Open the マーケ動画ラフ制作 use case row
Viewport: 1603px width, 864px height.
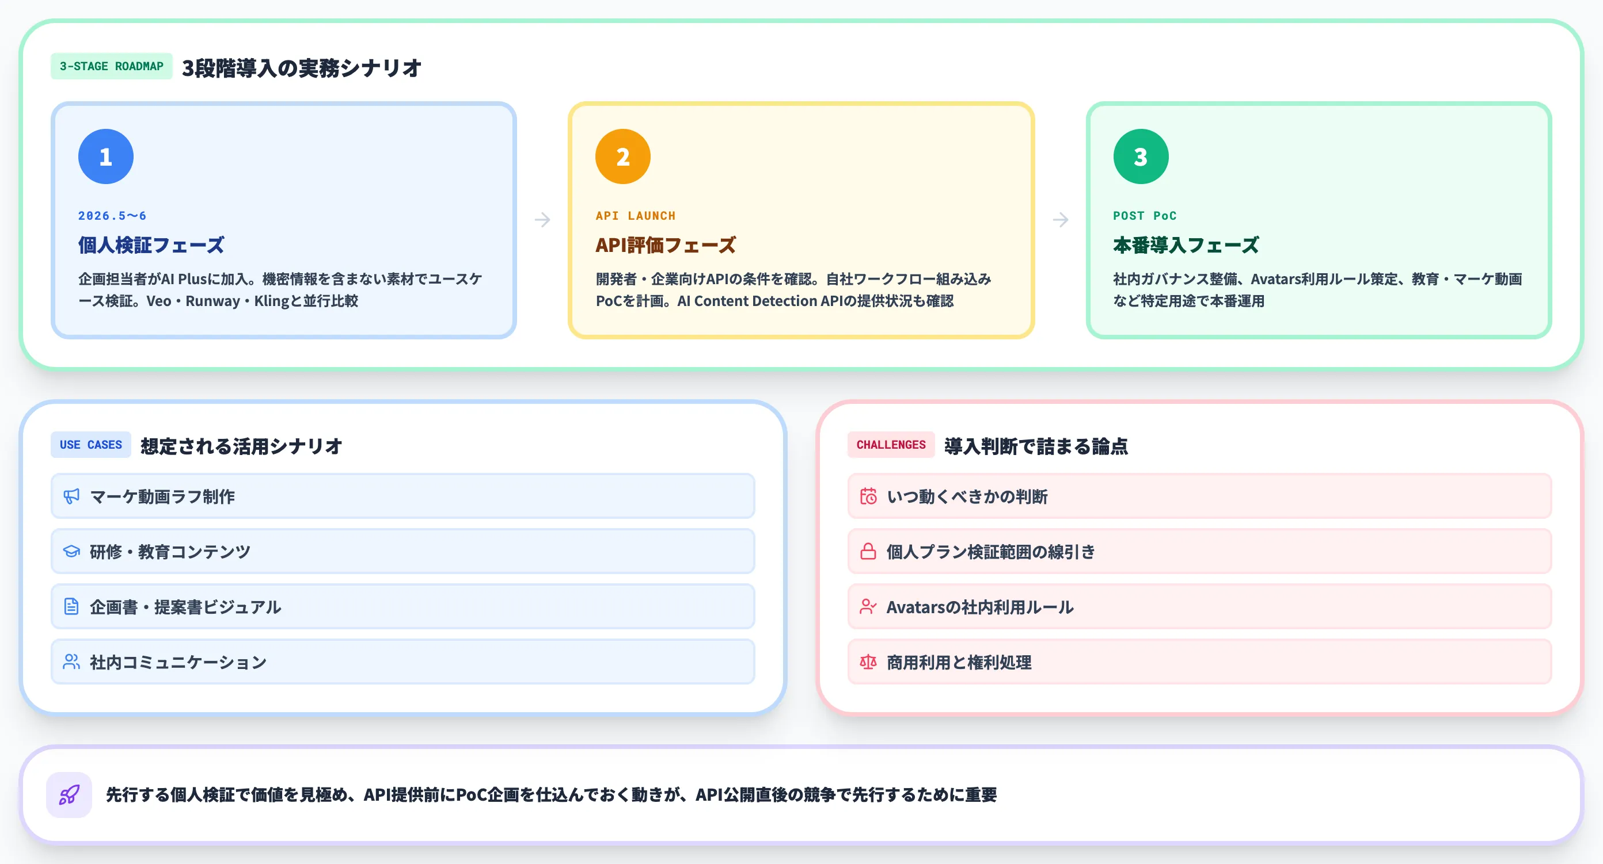coord(402,496)
